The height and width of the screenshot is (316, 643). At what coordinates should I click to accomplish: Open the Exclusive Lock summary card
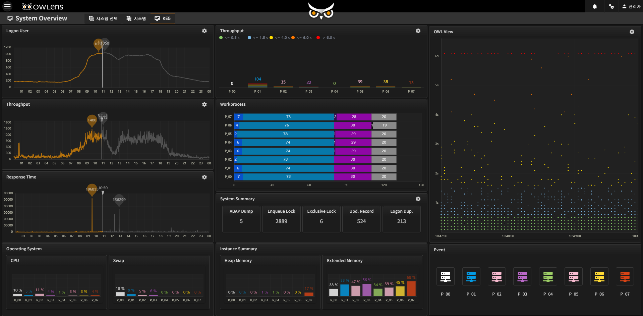tap(321, 219)
